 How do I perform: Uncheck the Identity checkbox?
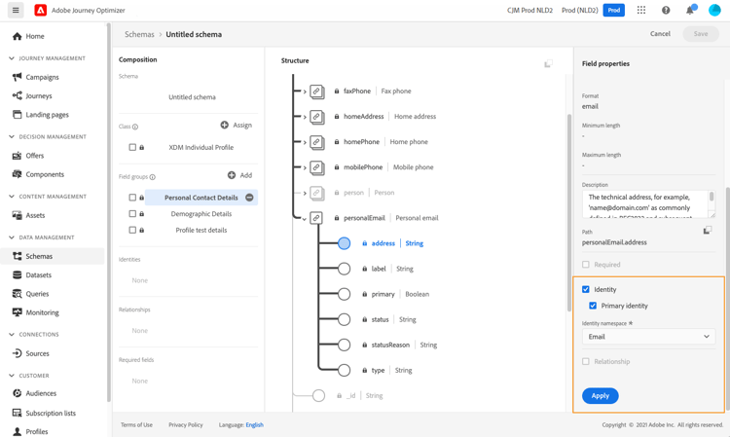pos(586,289)
